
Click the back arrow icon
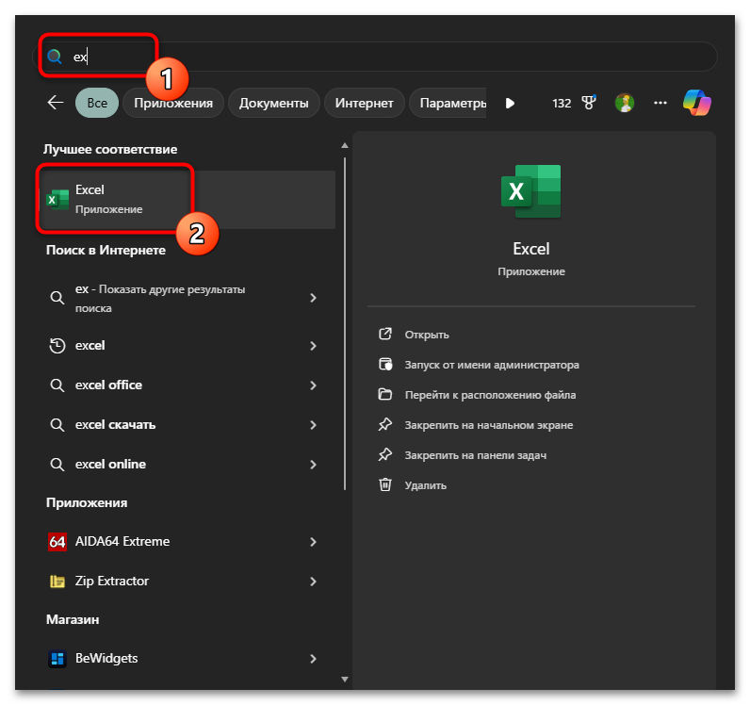tap(56, 103)
